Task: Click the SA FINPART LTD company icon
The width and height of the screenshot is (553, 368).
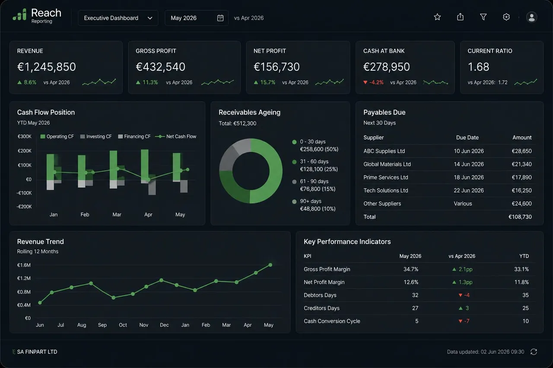Action: [14, 352]
